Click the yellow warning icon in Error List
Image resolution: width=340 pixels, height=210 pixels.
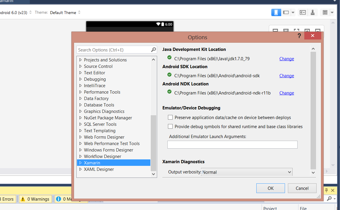point(23,199)
